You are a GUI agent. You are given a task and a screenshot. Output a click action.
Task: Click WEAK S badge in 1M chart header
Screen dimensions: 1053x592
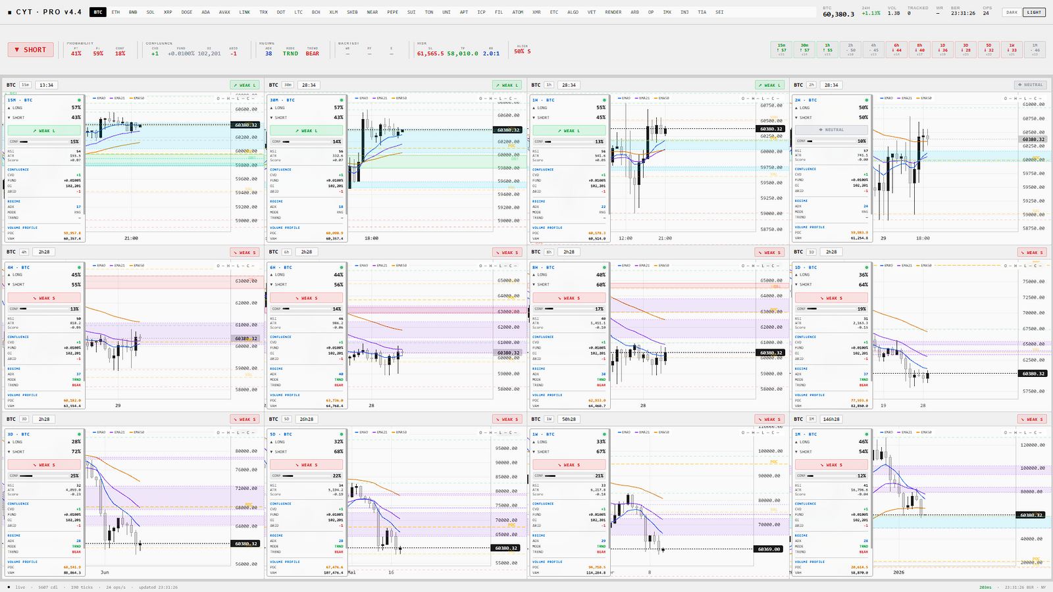pos(1033,419)
